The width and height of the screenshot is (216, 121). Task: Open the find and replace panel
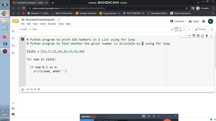click(x=13, y=38)
